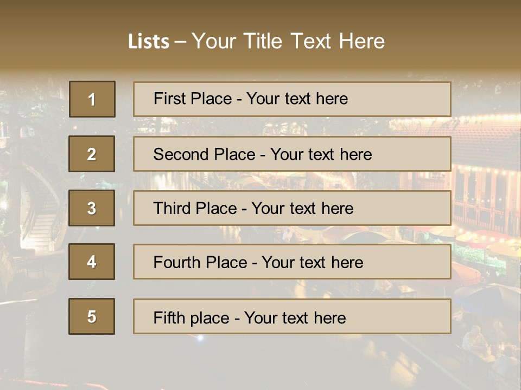The height and width of the screenshot is (390, 521).
Task: Select the number 1 box
Action: [x=92, y=99]
